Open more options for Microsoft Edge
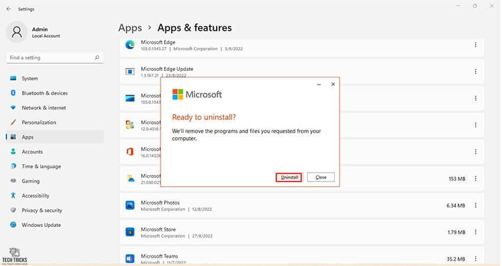 click(x=475, y=45)
